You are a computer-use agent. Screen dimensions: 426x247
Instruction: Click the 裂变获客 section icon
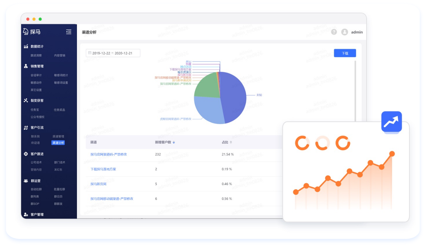point(26,101)
